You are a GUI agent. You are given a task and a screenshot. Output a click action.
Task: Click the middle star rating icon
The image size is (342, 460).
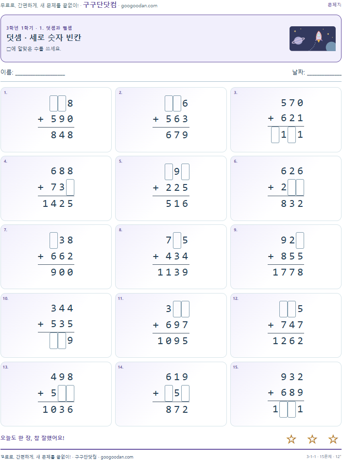click(x=312, y=439)
